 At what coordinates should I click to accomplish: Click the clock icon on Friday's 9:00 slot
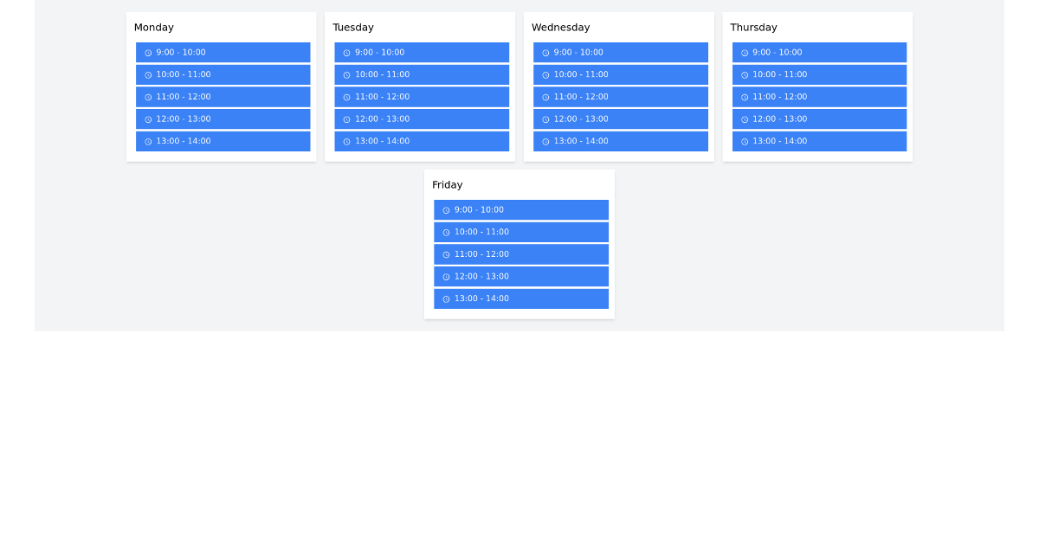click(446, 209)
